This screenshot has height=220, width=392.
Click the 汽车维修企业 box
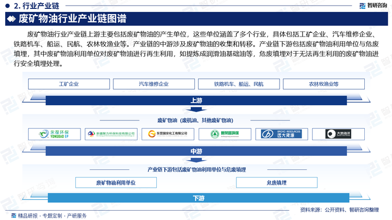[154, 84]
